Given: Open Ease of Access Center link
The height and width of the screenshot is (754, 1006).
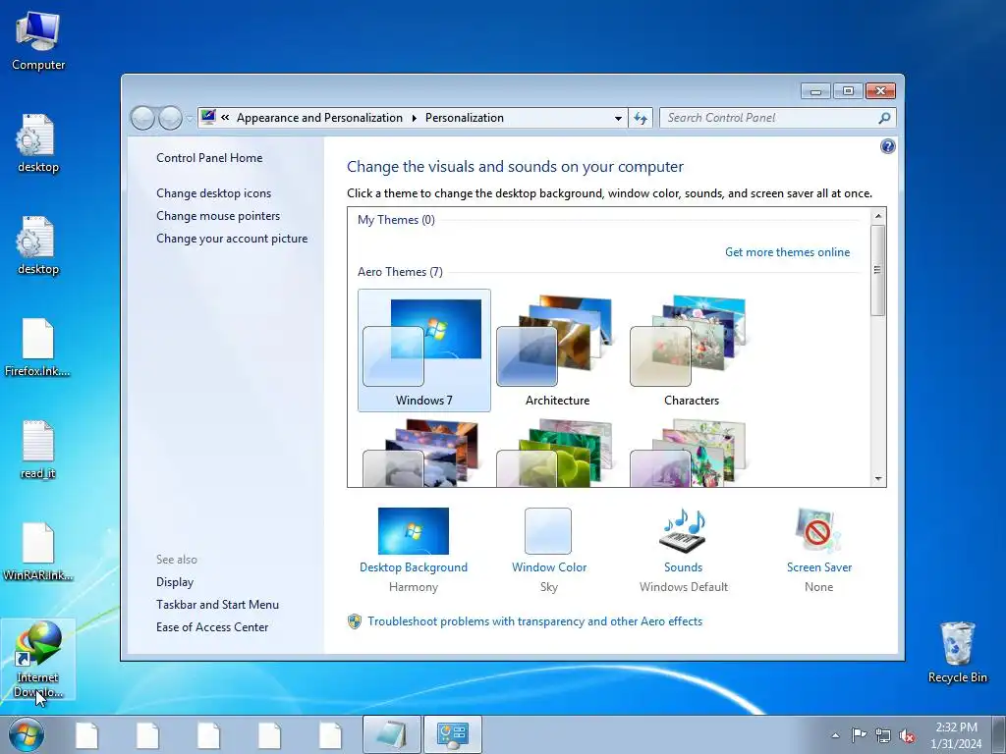Looking at the screenshot, I should coord(212,627).
